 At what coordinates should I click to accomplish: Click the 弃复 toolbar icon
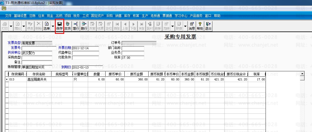point(92,26)
